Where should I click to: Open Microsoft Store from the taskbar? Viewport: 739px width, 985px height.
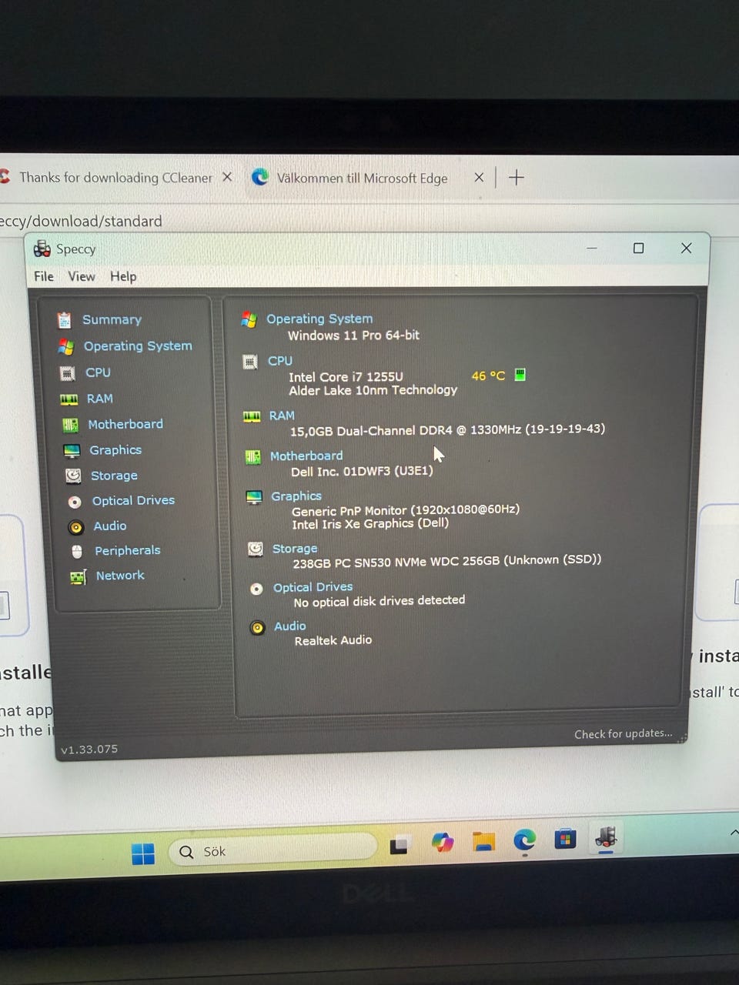coord(565,838)
